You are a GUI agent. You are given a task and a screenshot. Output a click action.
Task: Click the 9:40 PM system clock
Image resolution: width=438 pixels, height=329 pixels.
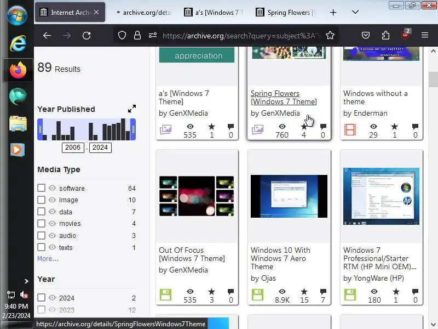[16, 307]
